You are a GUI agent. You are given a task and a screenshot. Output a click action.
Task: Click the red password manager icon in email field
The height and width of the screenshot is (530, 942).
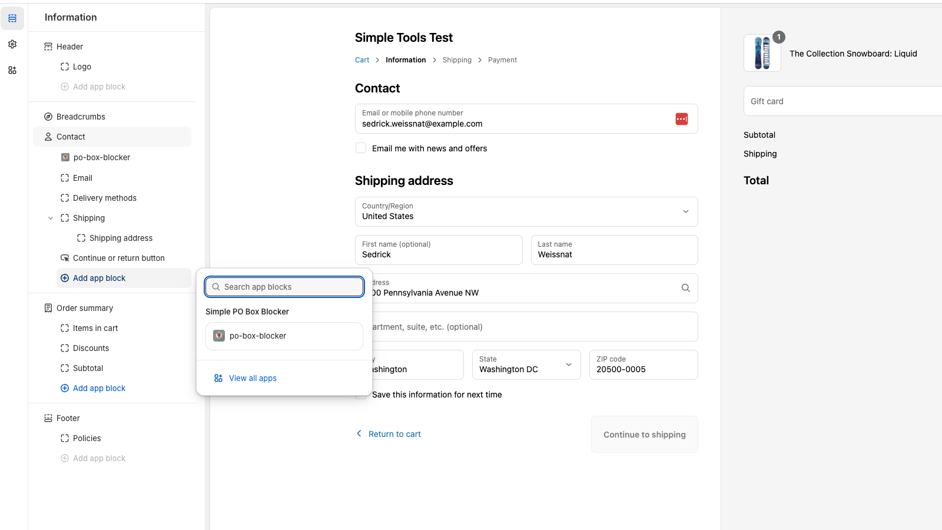click(681, 119)
